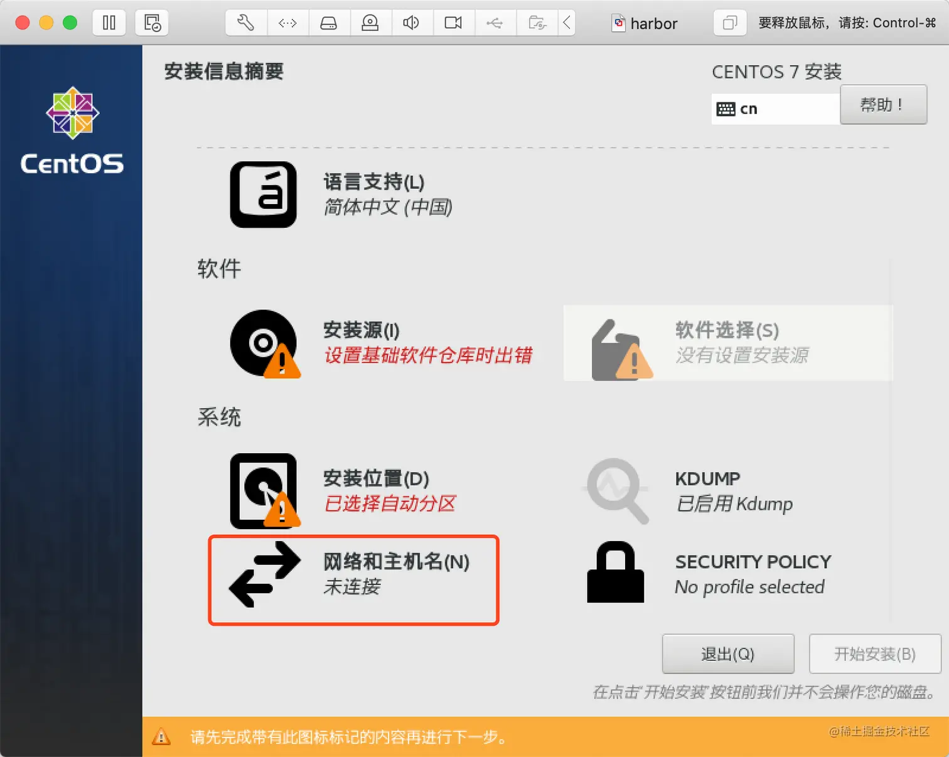Click the 帮助! help button
Image resolution: width=949 pixels, height=757 pixels.
883,105
